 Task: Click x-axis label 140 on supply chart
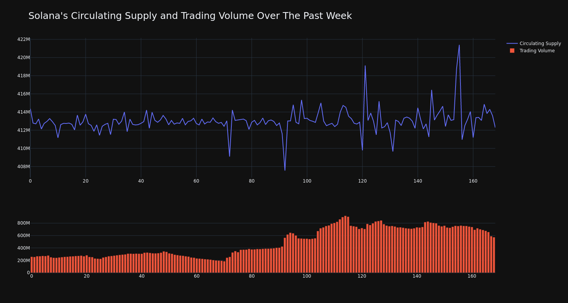[418, 181]
